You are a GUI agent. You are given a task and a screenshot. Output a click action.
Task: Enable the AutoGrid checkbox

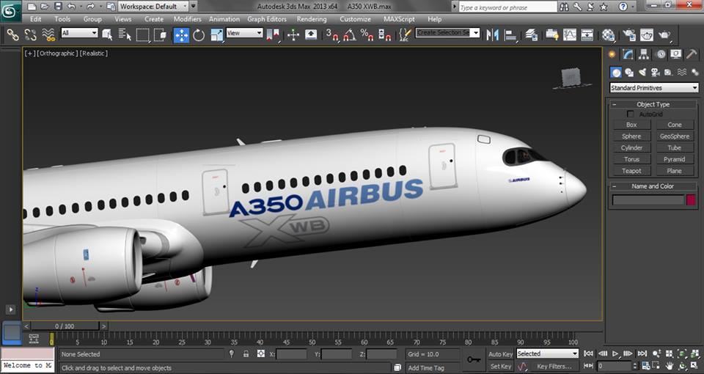[x=631, y=114]
